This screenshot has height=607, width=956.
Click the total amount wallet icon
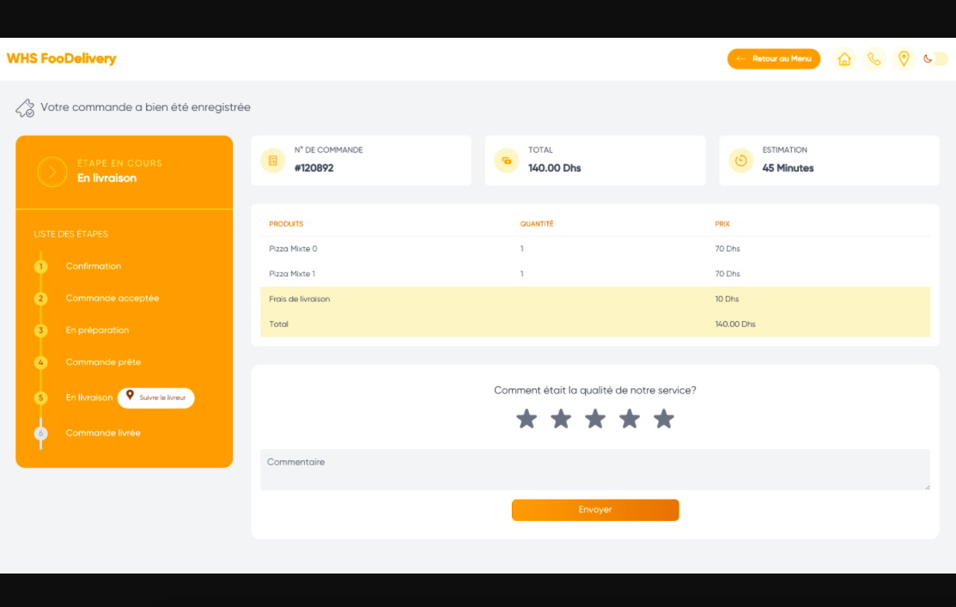point(507,161)
